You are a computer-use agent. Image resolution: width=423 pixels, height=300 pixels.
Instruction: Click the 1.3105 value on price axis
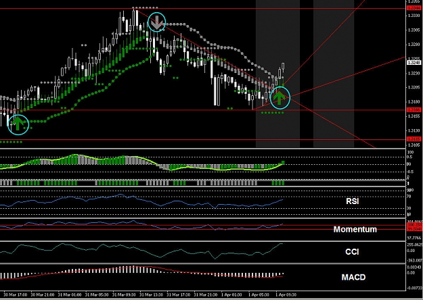pos(414,145)
